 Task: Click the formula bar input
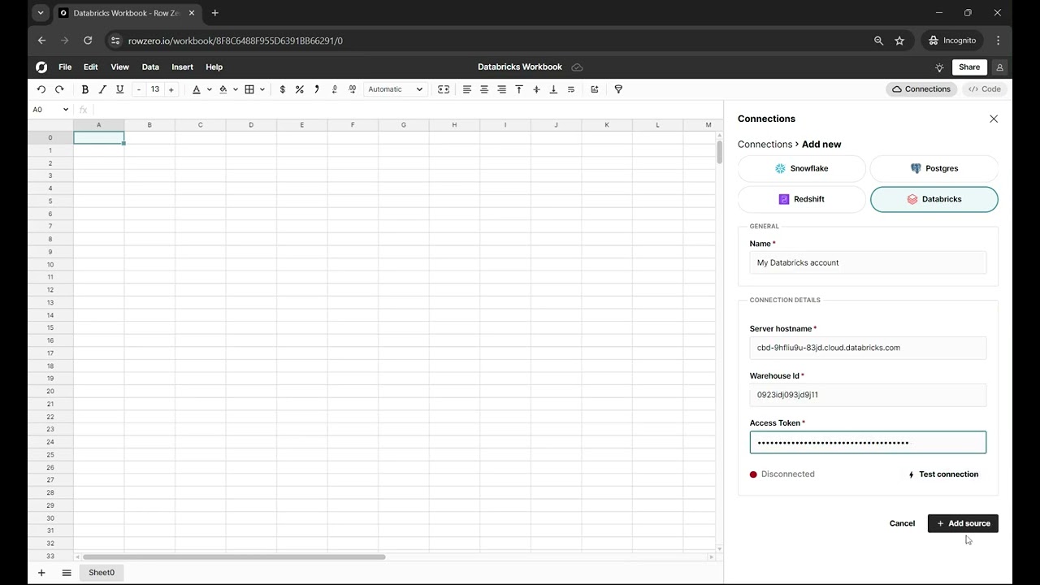coord(406,110)
